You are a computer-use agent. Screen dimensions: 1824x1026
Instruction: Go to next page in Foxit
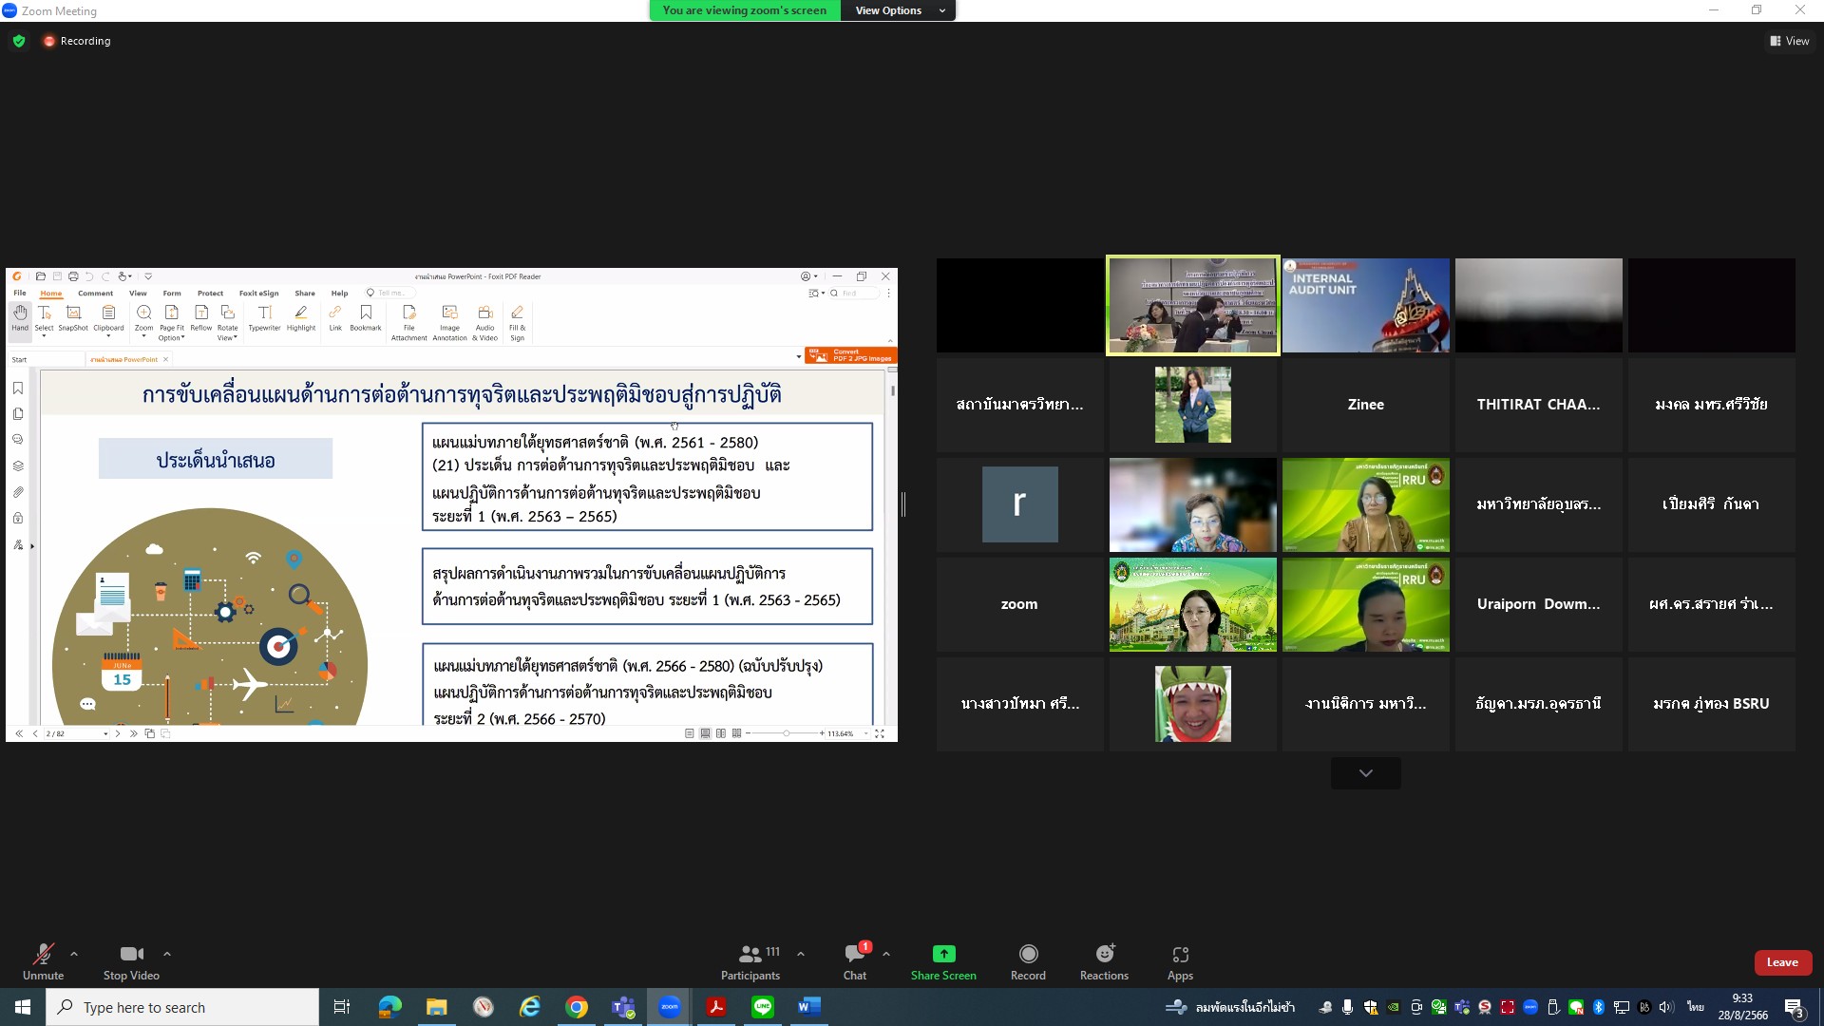point(118,733)
